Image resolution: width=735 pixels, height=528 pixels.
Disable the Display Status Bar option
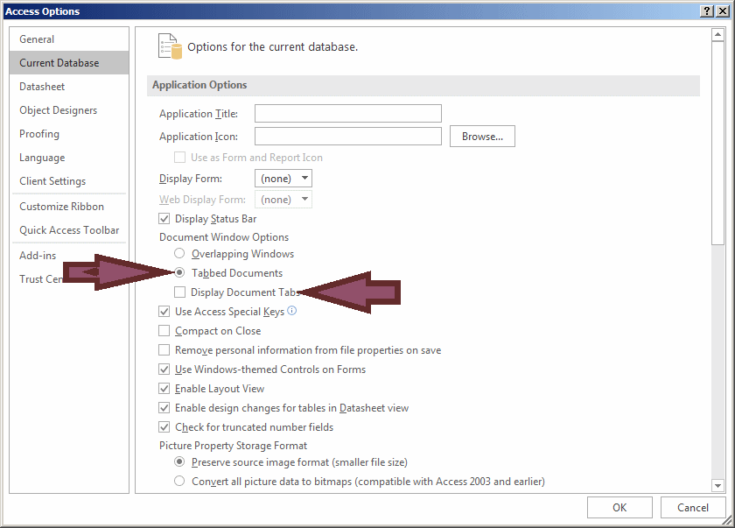(x=164, y=218)
